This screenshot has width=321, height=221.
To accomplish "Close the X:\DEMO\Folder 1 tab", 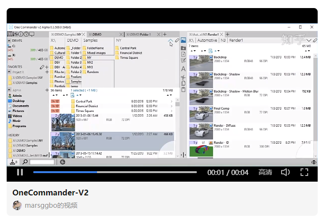I will coord(159,35).
